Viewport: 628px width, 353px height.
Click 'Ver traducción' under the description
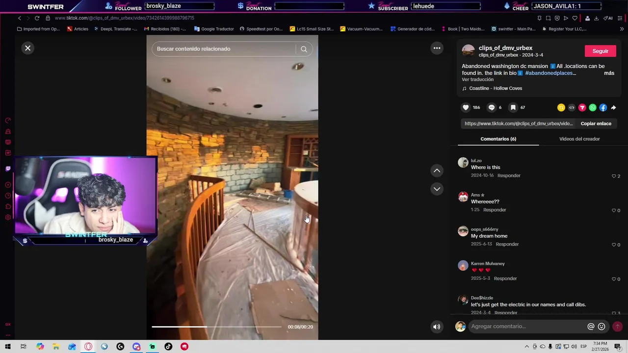coord(477,79)
